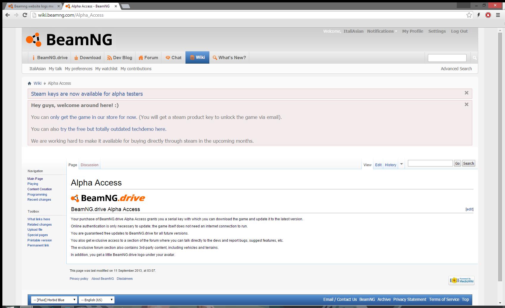Open My contributions
Viewport: 505px width, 308px height.
coord(136,69)
